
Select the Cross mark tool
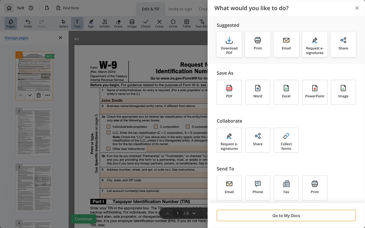(159, 23)
